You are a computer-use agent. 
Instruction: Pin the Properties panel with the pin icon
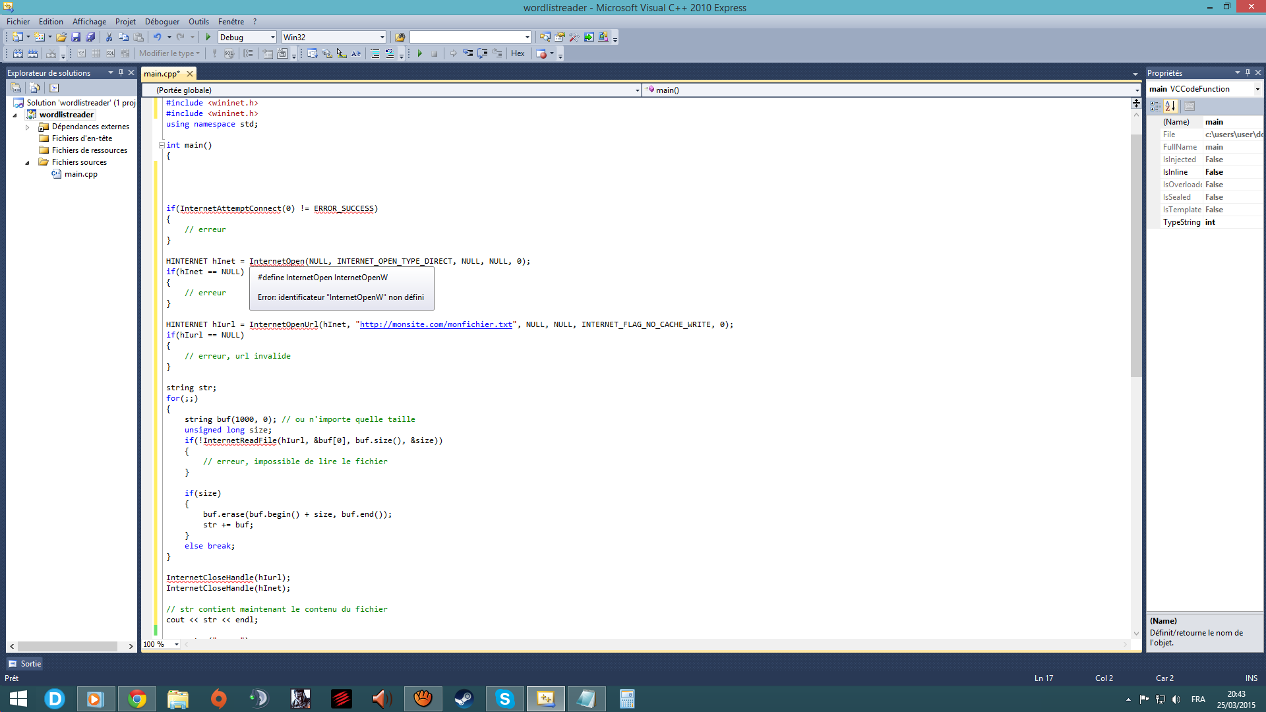click(x=1248, y=73)
